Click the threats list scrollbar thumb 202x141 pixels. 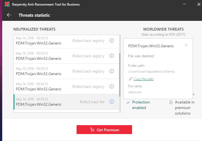pos(120,75)
